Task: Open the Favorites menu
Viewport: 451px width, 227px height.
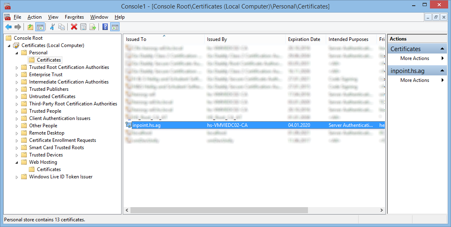Action: tap(74, 17)
